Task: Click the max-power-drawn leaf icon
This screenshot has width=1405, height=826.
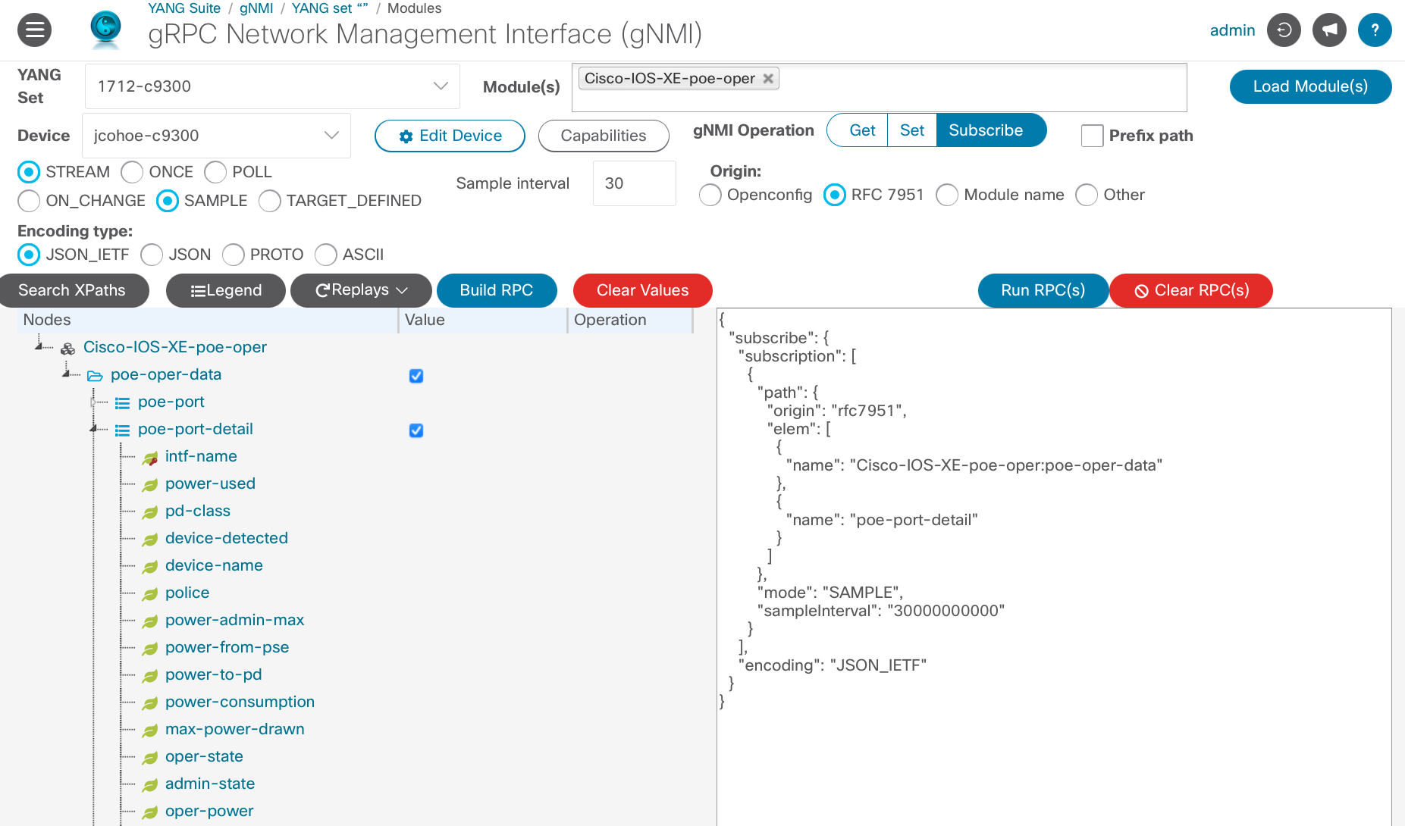Action: point(150,731)
